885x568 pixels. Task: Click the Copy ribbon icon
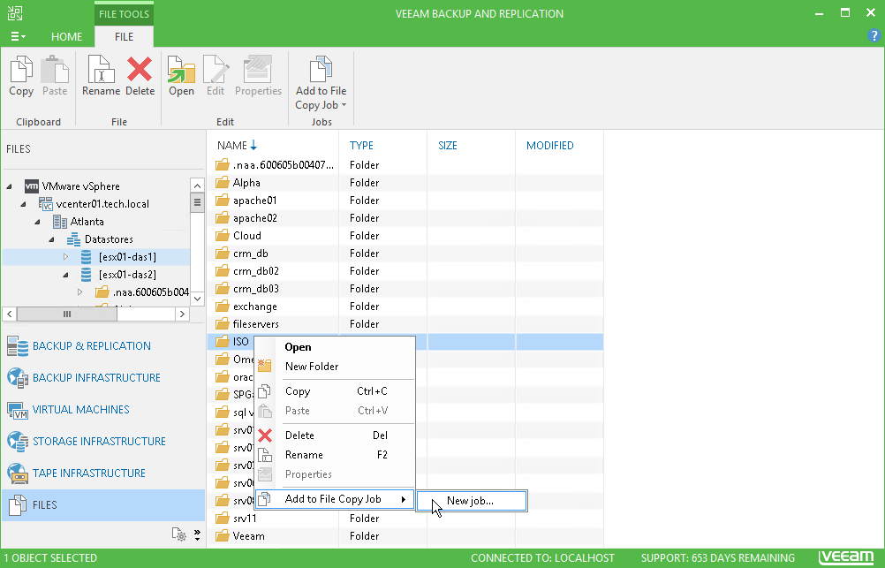21,70
